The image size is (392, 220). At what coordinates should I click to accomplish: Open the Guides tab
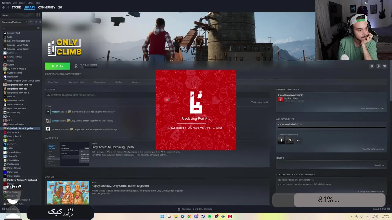point(119,82)
